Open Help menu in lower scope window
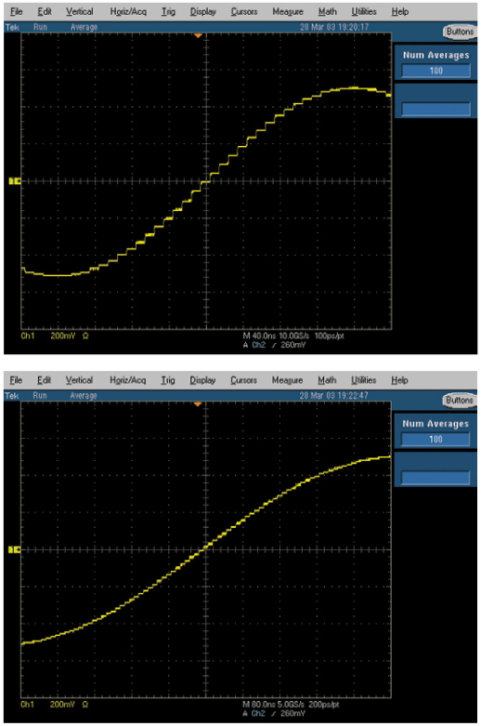The image size is (481, 726). point(399,380)
